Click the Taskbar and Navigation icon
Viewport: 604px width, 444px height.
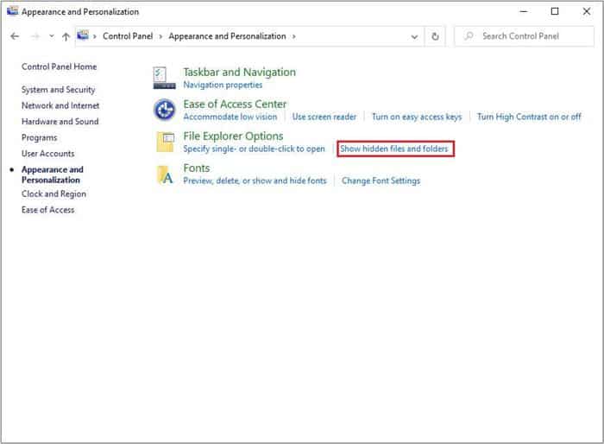click(x=165, y=78)
